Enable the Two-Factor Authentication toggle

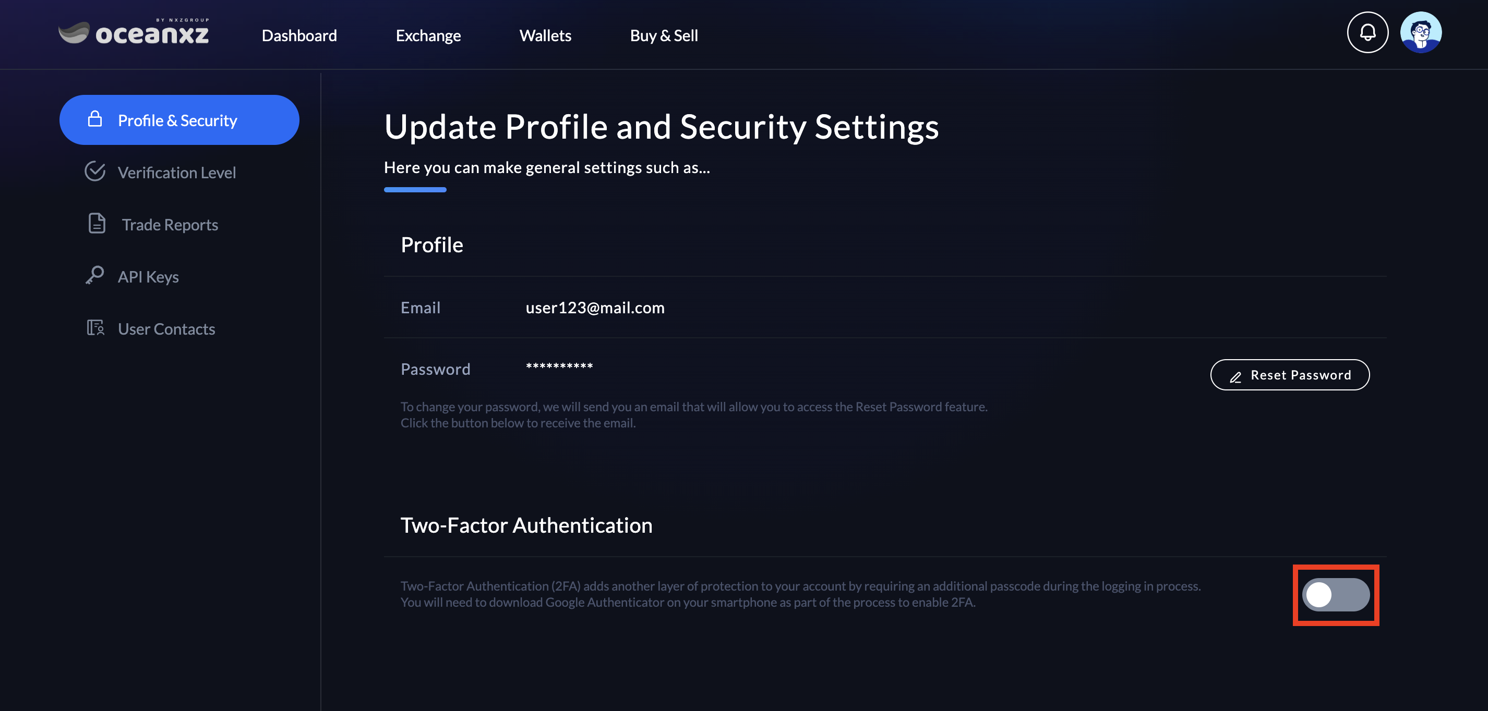pyautogui.click(x=1335, y=594)
